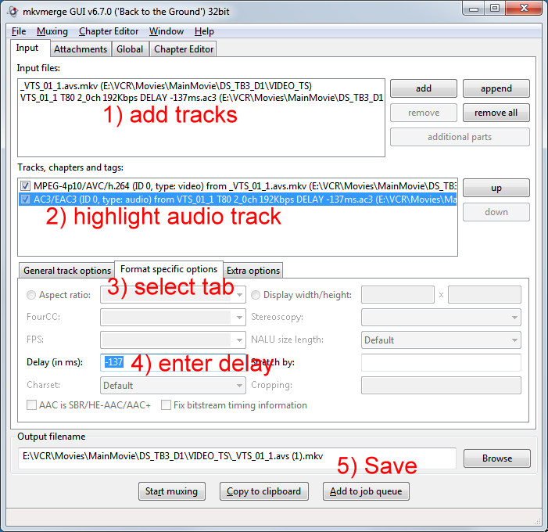Screen dimensions: 548x532
Task: Expand the FourCC dropdown
Action: (x=239, y=317)
